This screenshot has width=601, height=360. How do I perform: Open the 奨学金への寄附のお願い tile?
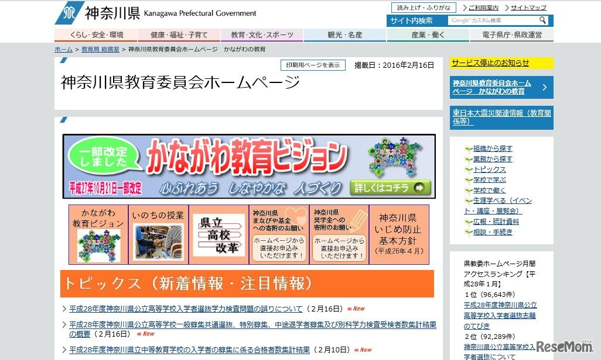(x=339, y=235)
